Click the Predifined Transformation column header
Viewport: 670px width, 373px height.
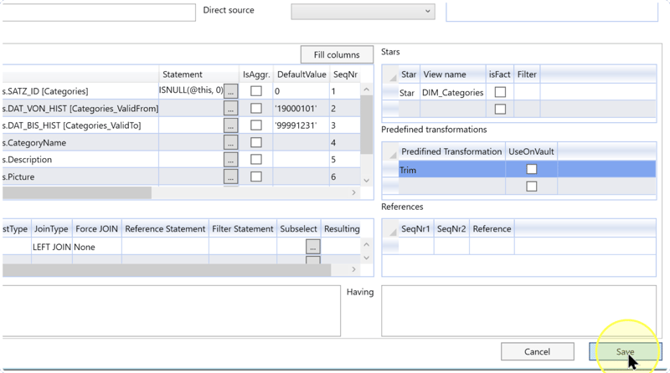point(451,151)
